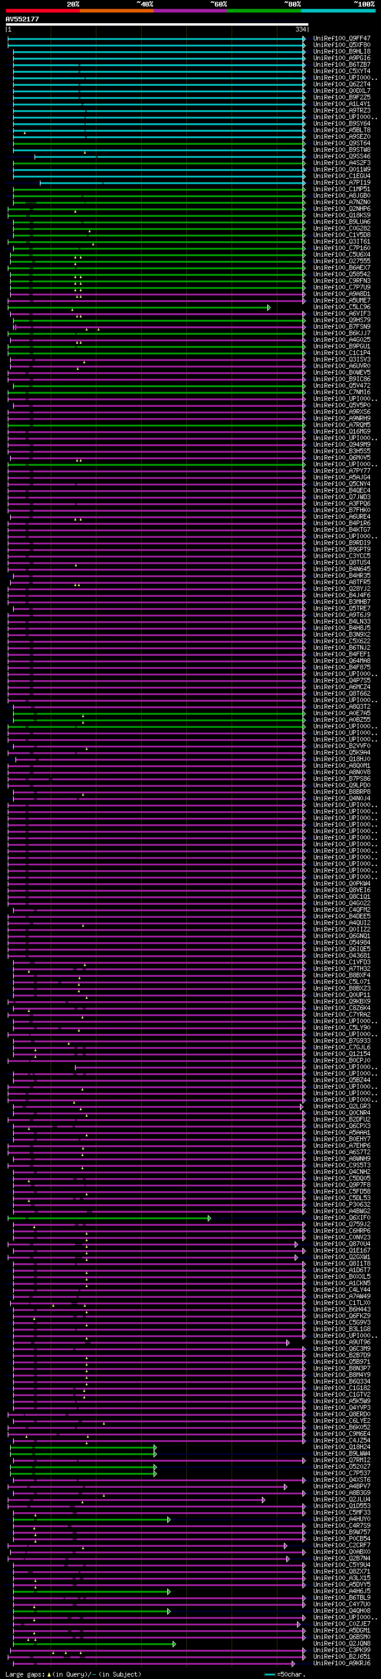Select the UniRef100_Q6Z2T4 entry
381x1679 pixels.
pos(342,84)
